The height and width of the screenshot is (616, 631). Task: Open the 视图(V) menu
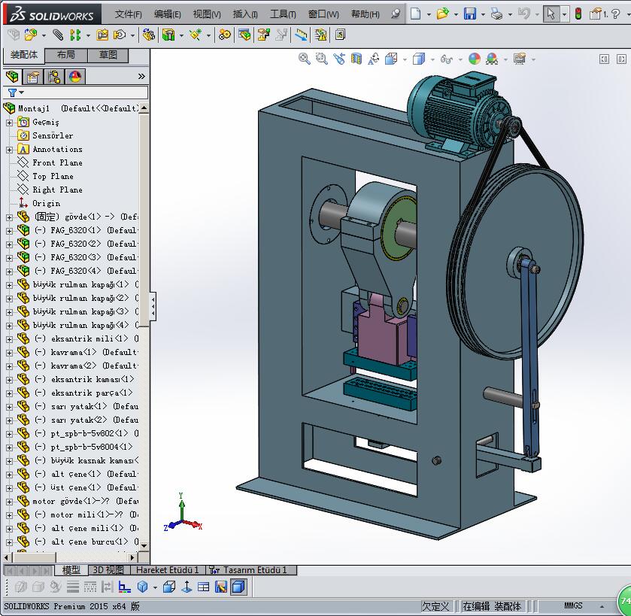coord(207,14)
